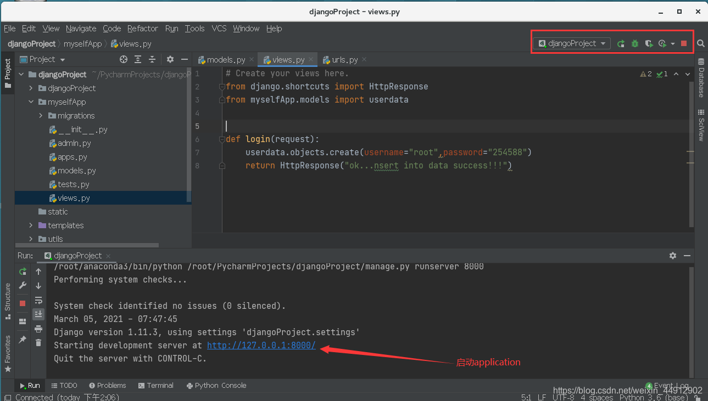Click the 5:1 cursor position indicator
Image resolution: width=708 pixels, height=401 pixels.
pos(526,397)
